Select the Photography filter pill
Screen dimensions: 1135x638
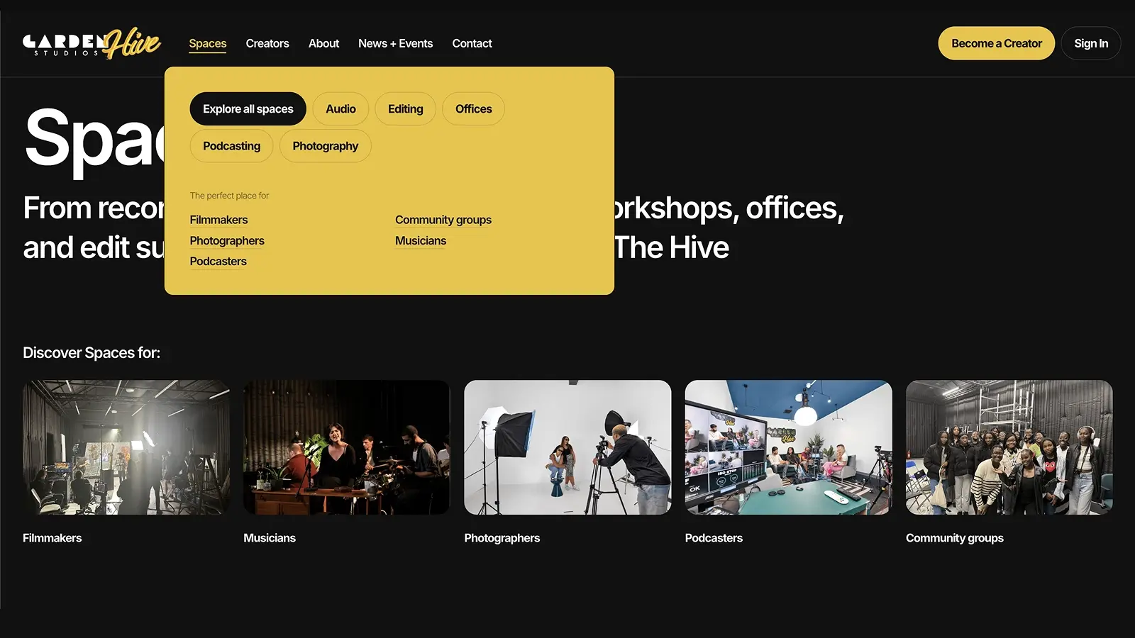[325, 145]
